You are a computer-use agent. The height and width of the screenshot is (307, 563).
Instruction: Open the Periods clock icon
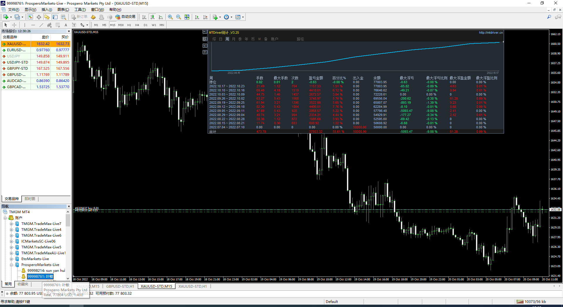click(x=226, y=17)
